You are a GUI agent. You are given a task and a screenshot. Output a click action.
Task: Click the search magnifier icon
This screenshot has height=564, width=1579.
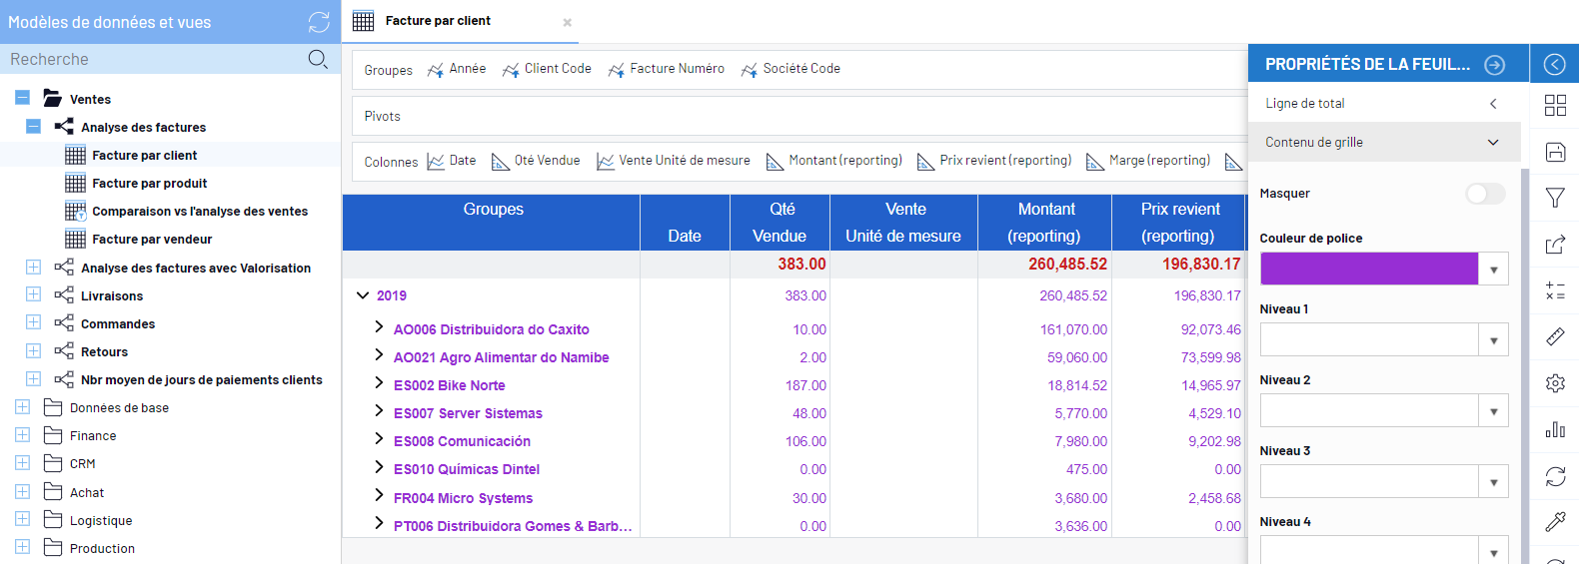pyautogui.click(x=318, y=59)
